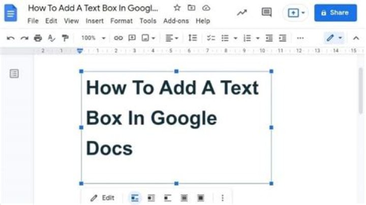
Task: Activate the Paint format tool
Action: coord(65,38)
